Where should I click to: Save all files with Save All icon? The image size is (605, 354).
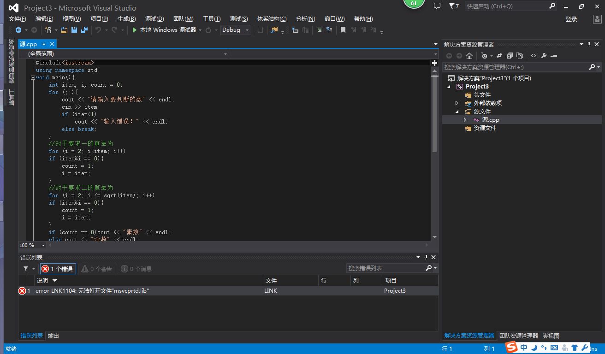pyautogui.click(x=84, y=29)
